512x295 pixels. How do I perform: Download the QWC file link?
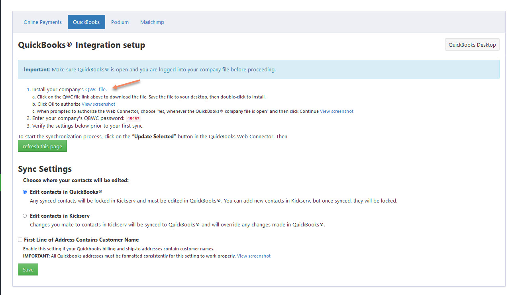tap(96, 90)
